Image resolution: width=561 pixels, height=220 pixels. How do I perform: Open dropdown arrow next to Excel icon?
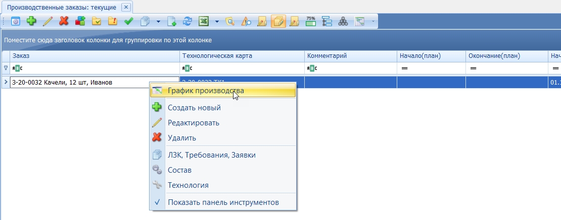pos(217,22)
